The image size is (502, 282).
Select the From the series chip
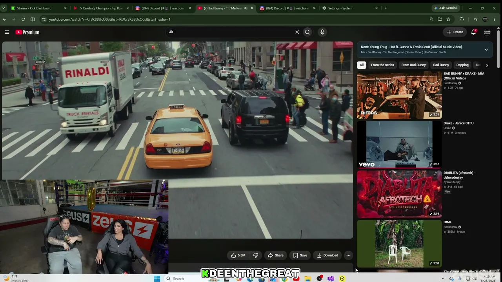click(x=382, y=65)
